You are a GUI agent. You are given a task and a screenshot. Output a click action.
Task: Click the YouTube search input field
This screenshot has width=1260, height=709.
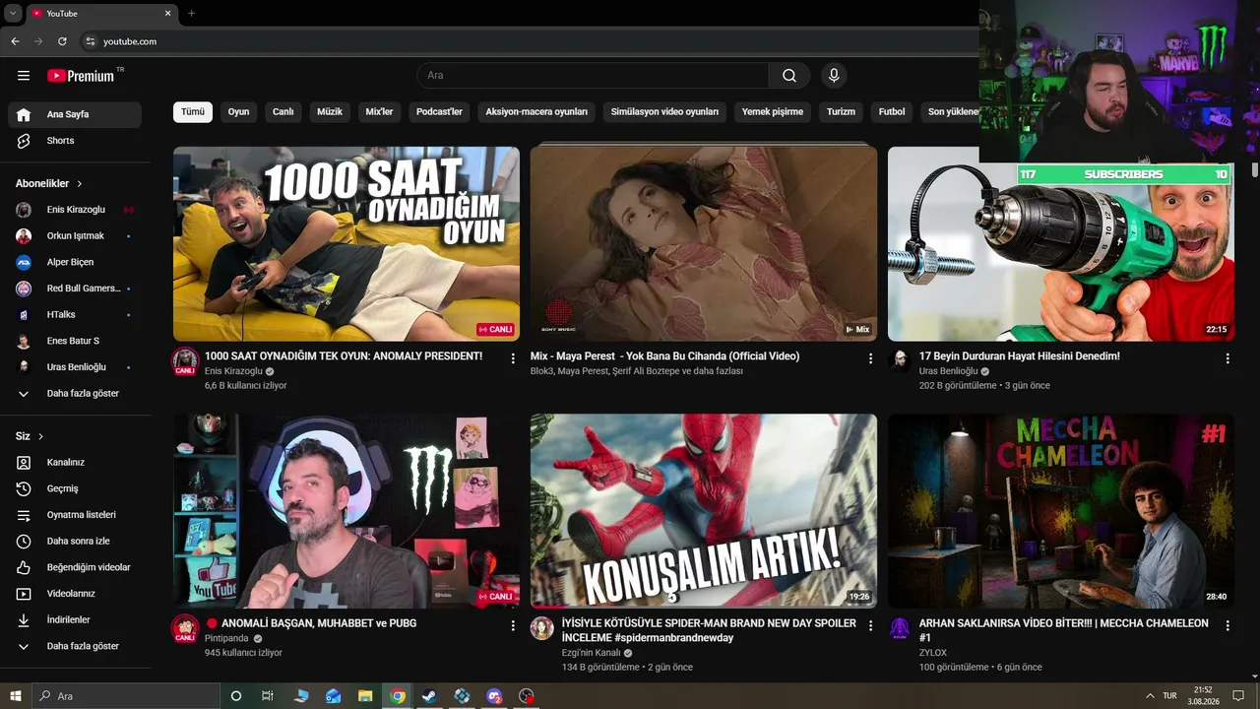[593, 76]
